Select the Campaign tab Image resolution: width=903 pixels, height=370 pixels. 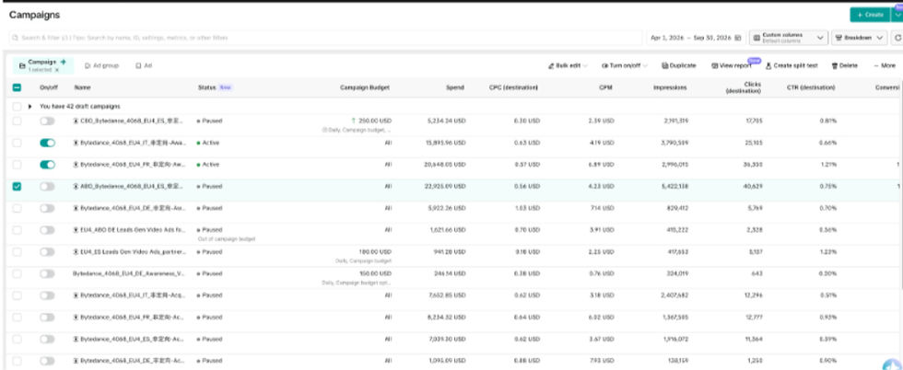click(x=43, y=65)
